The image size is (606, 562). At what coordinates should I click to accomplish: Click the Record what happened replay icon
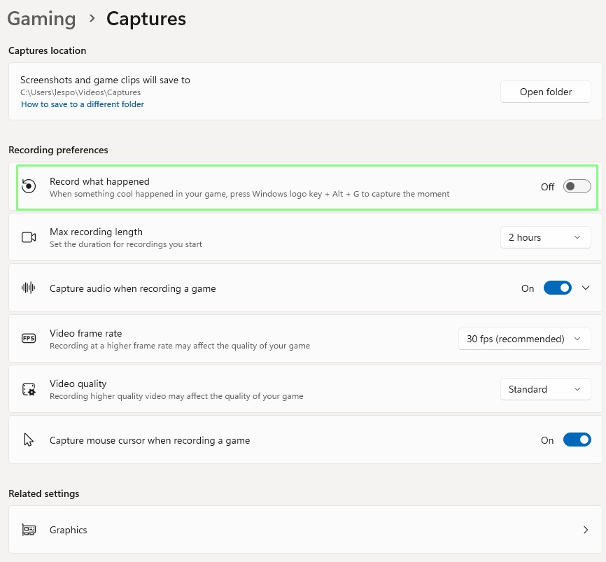(x=29, y=187)
